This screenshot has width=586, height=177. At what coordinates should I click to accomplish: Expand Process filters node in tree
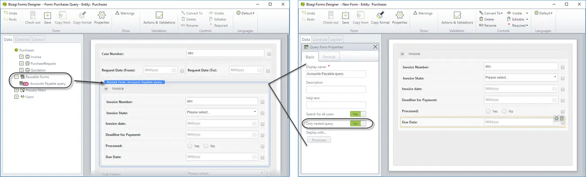coord(16,90)
